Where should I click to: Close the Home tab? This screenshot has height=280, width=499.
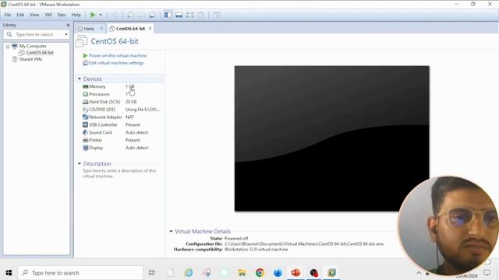[101, 29]
